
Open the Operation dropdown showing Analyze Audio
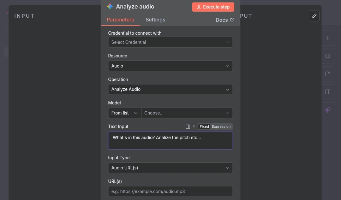pyautogui.click(x=170, y=89)
